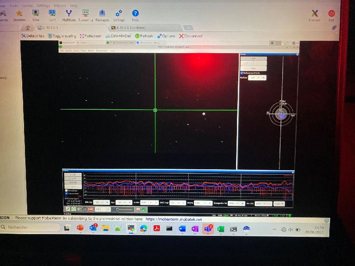This screenshot has height=266, width=355.
Task: Click PHD2 auto-select star icon
Action: tap(79, 209)
